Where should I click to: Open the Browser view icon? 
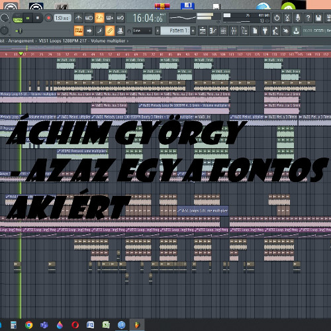(244, 31)
